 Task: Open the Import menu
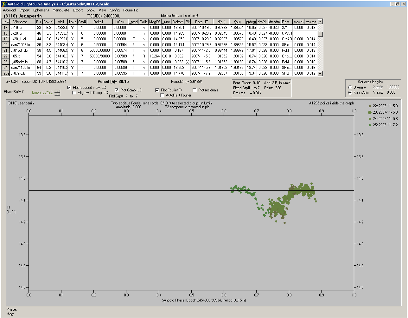[24, 10]
